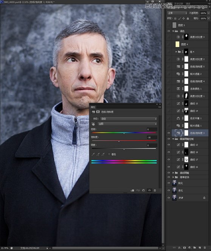Open the 全图 channel range dropdown
Screen dimensions: 211x251
tap(127, 124)
